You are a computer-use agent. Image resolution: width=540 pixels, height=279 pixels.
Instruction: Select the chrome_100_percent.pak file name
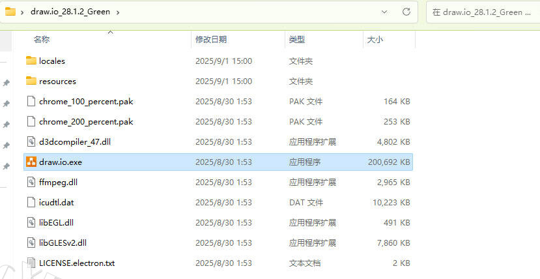click(86, 102)
